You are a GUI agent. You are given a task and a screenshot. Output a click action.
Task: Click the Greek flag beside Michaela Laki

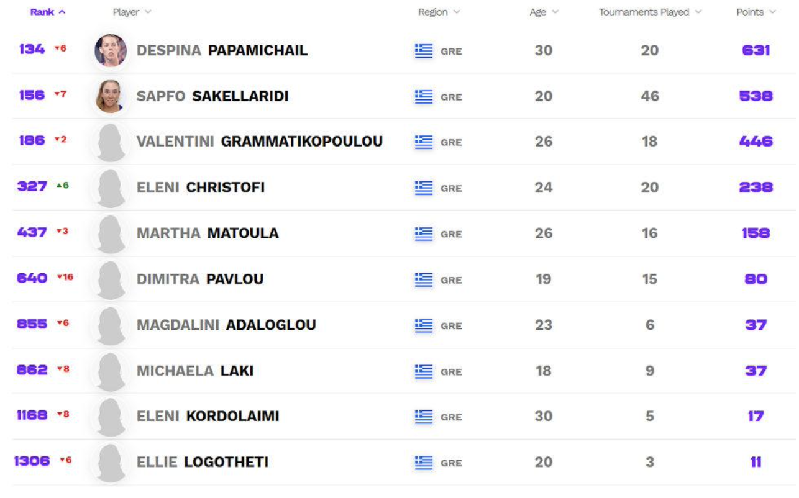(x=424, y=371)
